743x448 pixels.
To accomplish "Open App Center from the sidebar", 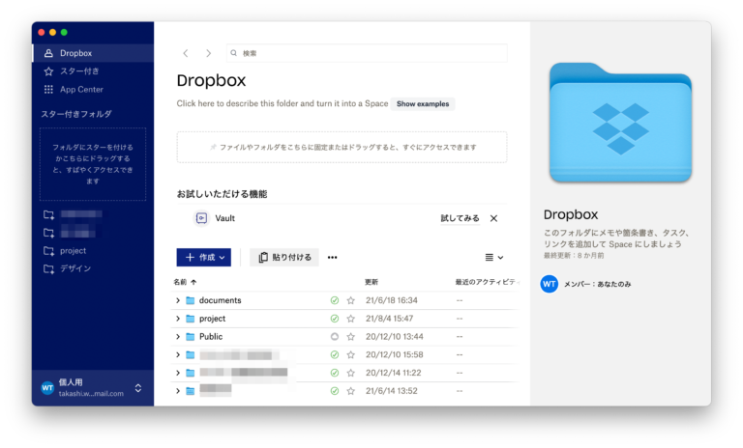I will pos(81,90).
